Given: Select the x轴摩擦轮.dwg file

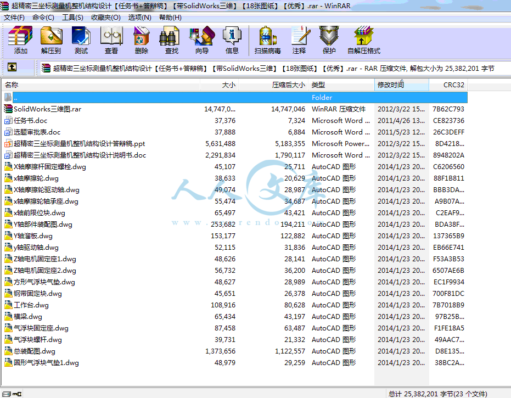Looking at the screenshot, I should [36, 178].
